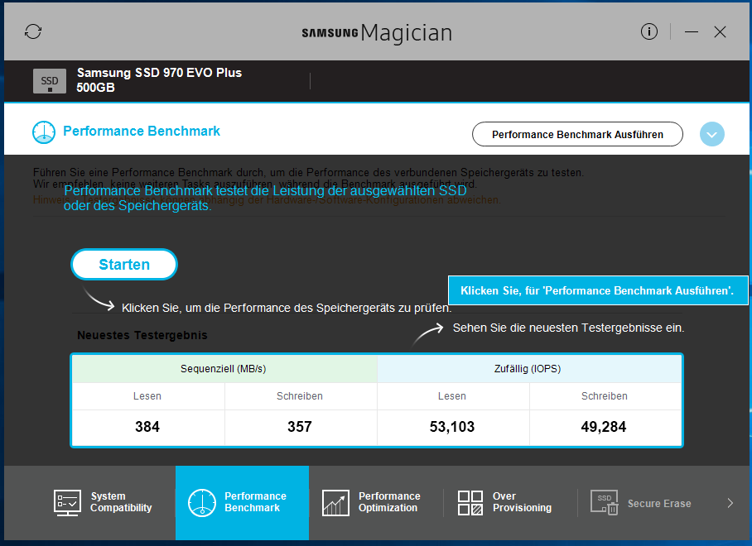This screenshot has width=752, height=546.
Task: Start the benchmark with Starten button
Action: point(124,265)
